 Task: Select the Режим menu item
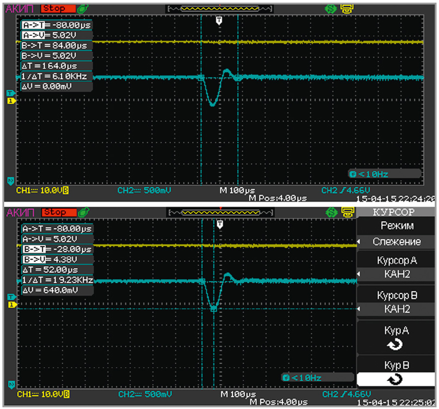[x=397, y=226]
